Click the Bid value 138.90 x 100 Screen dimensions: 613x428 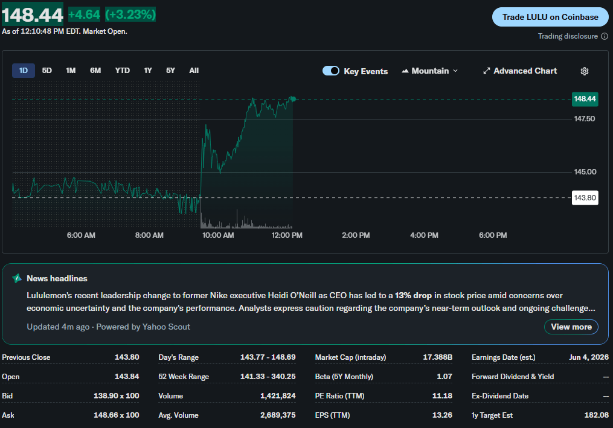click(x=116, y=395)
